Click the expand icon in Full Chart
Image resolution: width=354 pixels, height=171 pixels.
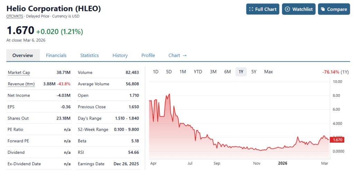tap(251, 9)
